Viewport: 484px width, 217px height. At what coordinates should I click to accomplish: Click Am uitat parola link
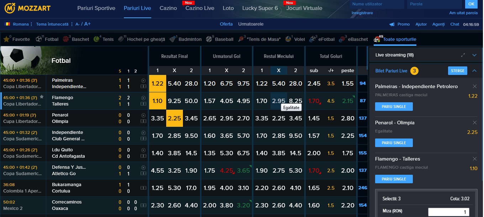coord(463,13)
